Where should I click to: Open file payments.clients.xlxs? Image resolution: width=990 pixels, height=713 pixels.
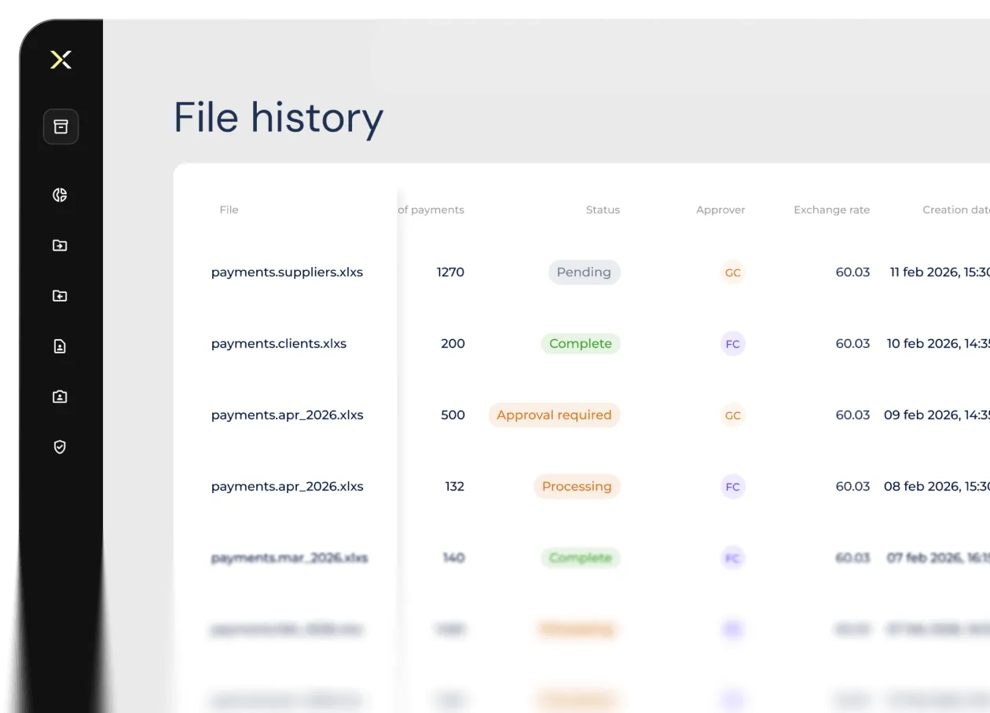(x=279, y=344)
